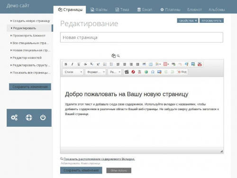Open the Стили dropdown
Screen dimensions: 237x178
point(73,72)
